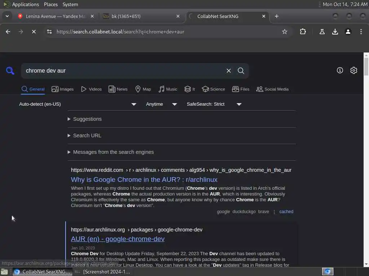Click the show desktop icon in taskbar

4,272
